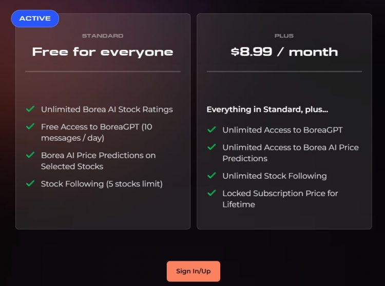385x286 pixels.
Task: Click checkmark beside Unlimited Access to BoreaGPT
Action: (x=211, y=130)
